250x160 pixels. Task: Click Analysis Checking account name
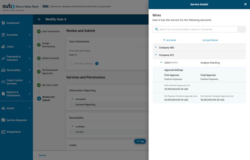click(210, 63)
